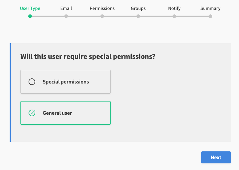Go to the User Type step label
239x170 pixels.
pyautogui.click(x=30, y=8)
